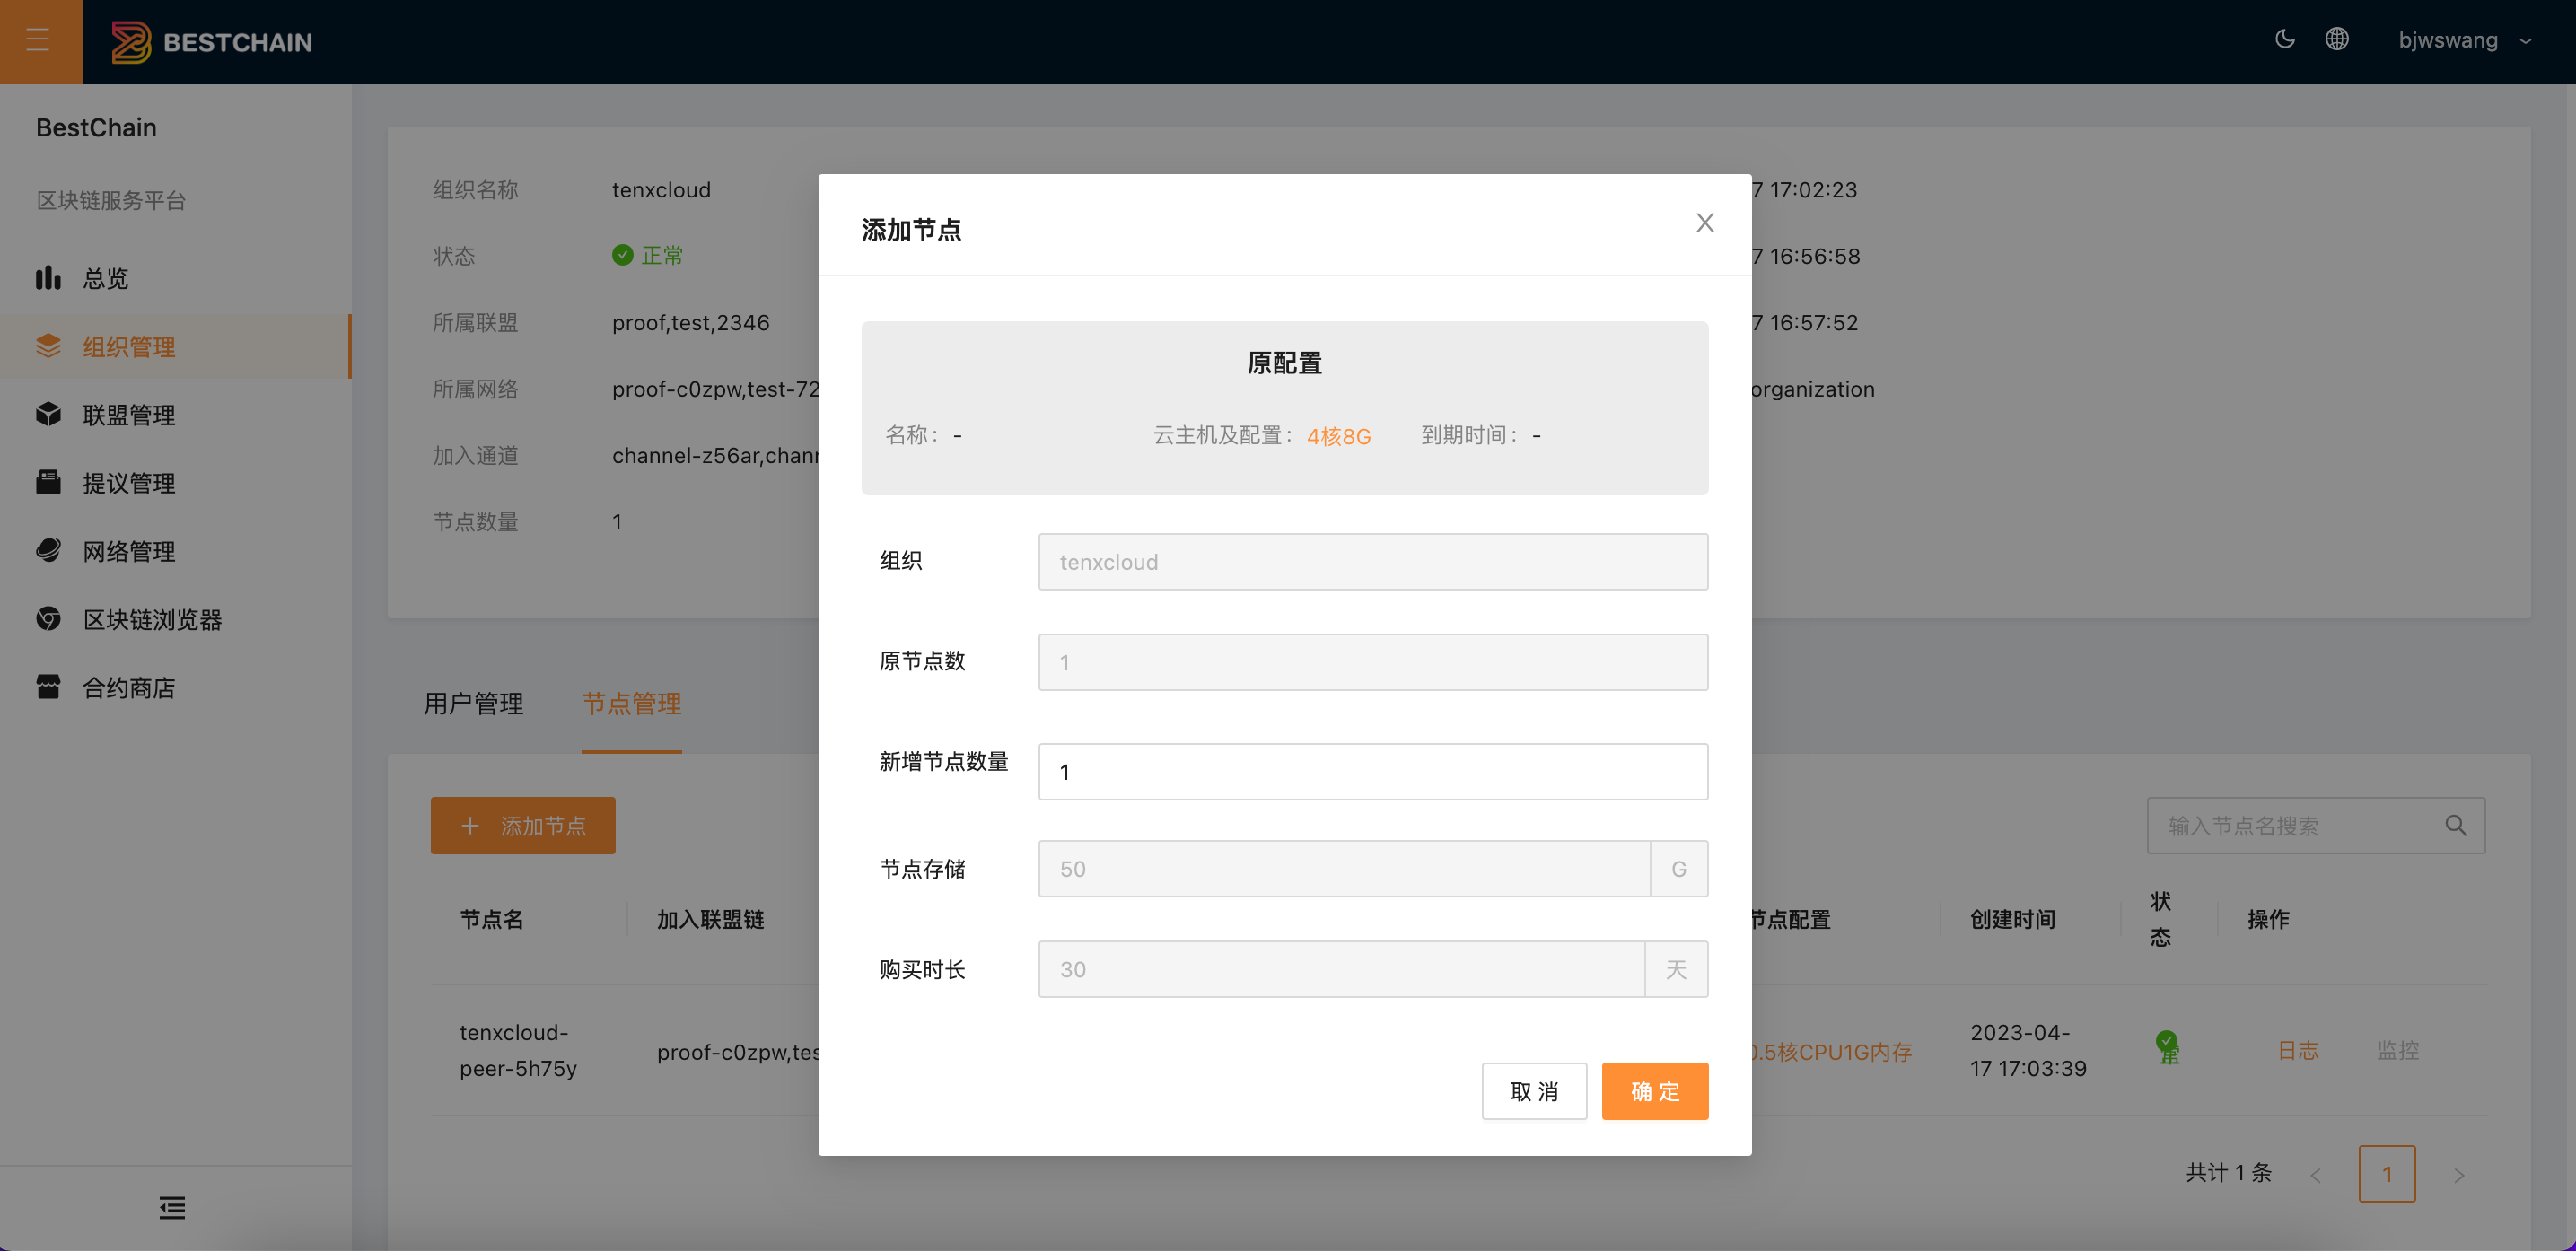Open 合约商店 sidebar item
The image size is (2576, 1251).
tap(176, 687)
